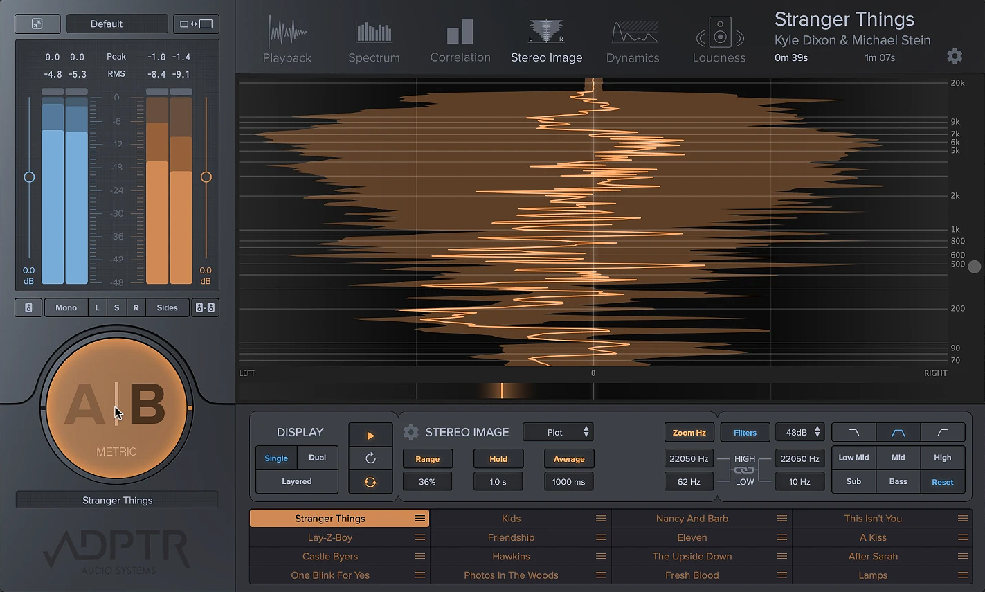Select The Upside Down song entry

pos(692,556)
